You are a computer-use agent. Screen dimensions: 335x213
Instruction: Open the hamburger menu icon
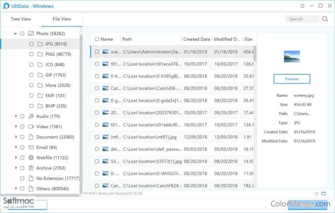[302, 6]
